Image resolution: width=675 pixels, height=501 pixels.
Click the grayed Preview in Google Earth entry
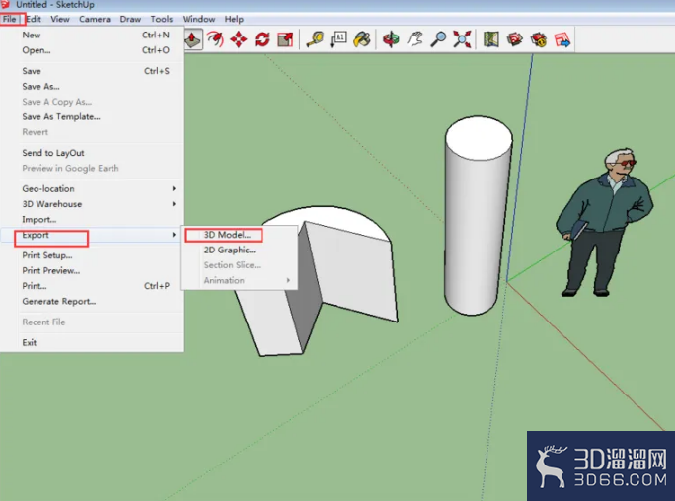pyautogui.click(x=91, y=168)
